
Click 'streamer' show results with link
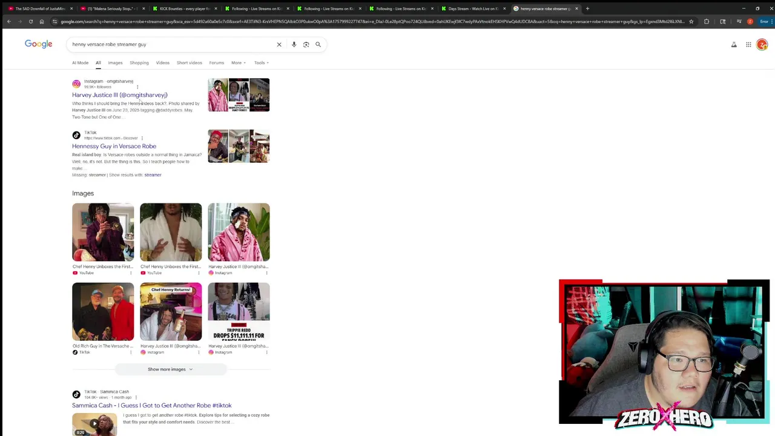pos(153,175)
